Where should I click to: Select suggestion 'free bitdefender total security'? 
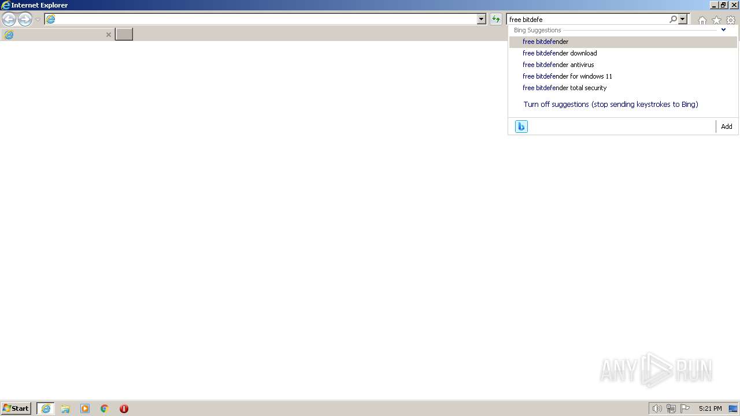[623, 88]
